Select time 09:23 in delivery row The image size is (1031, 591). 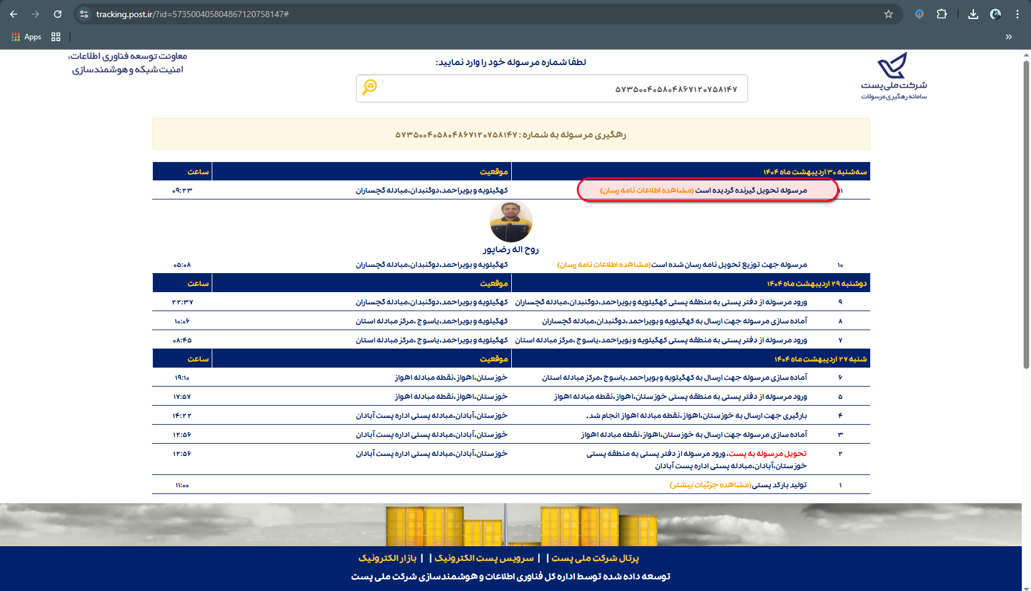(x=182, y=190)
